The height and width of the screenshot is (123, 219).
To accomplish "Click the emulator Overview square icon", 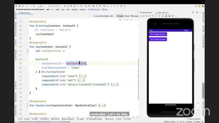I will point(163,16).
